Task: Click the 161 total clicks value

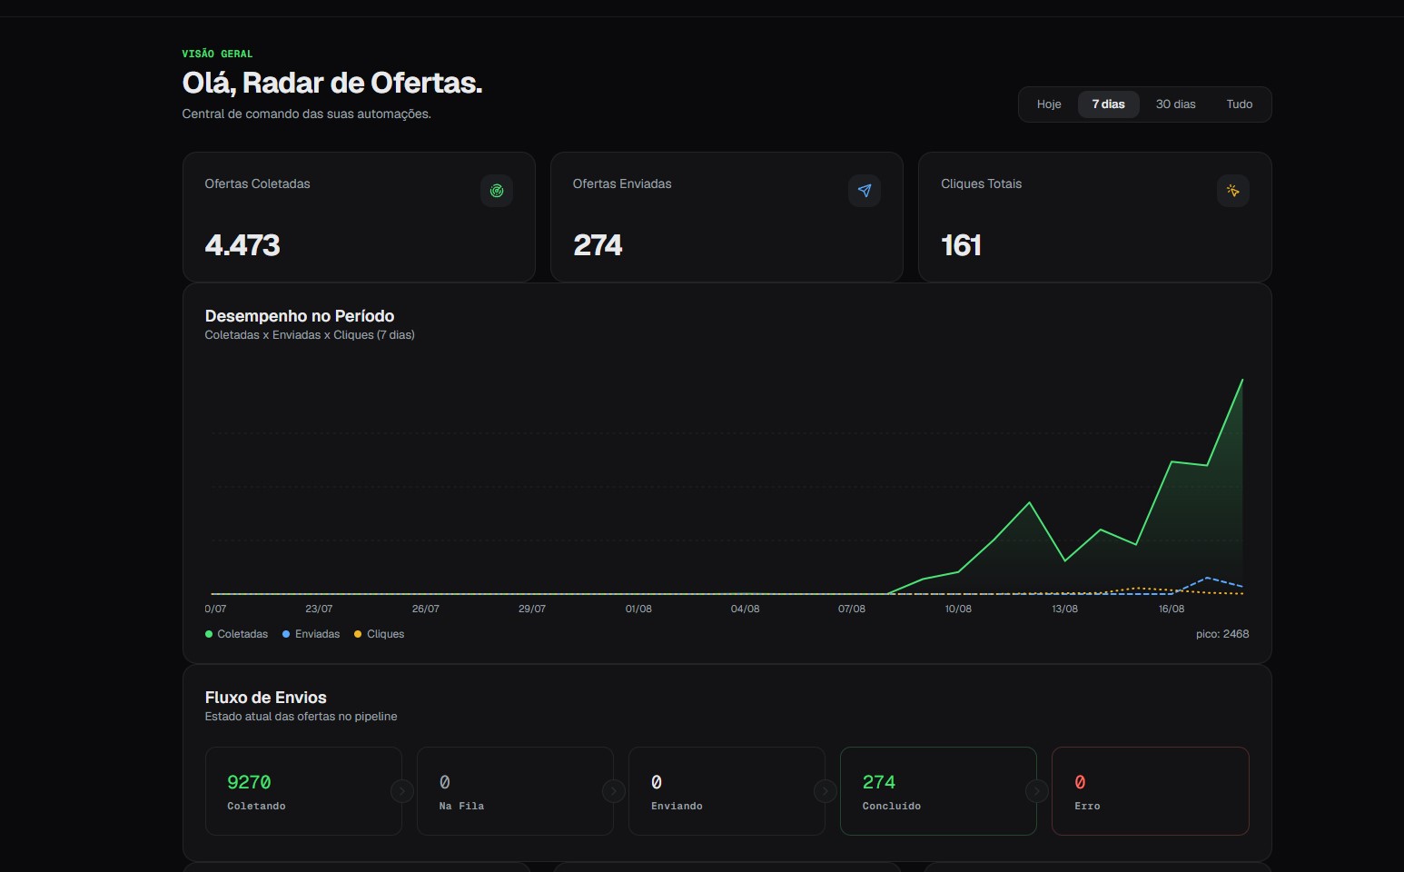Action: pos(961,245)
